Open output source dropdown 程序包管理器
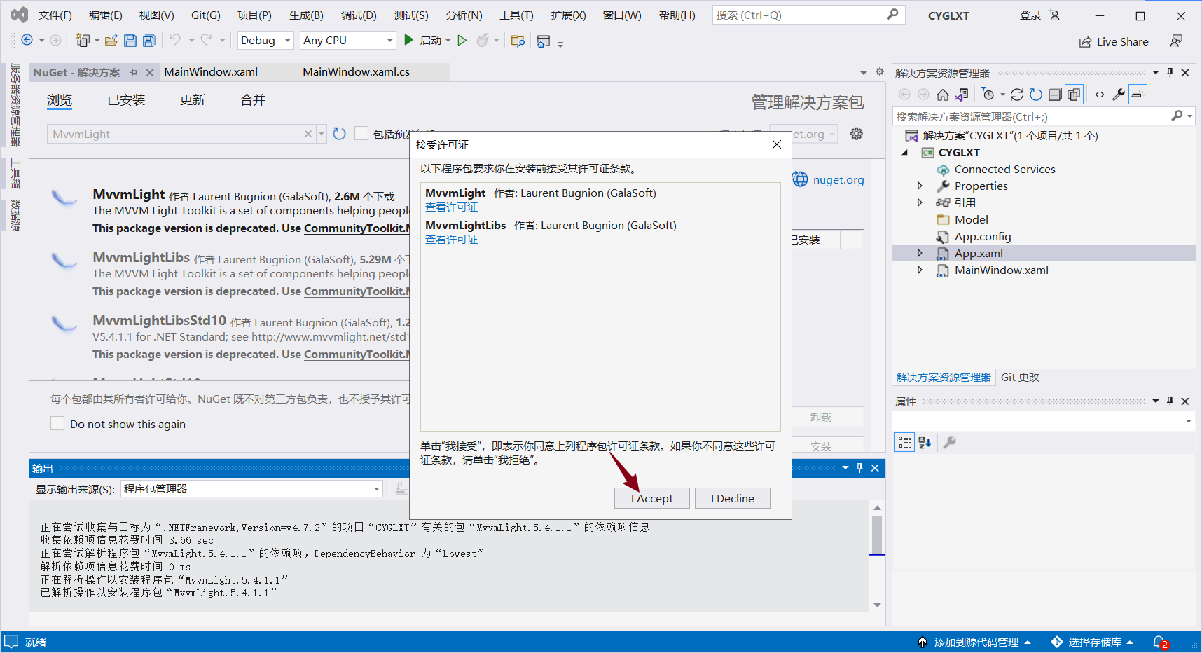 point(252,488)
